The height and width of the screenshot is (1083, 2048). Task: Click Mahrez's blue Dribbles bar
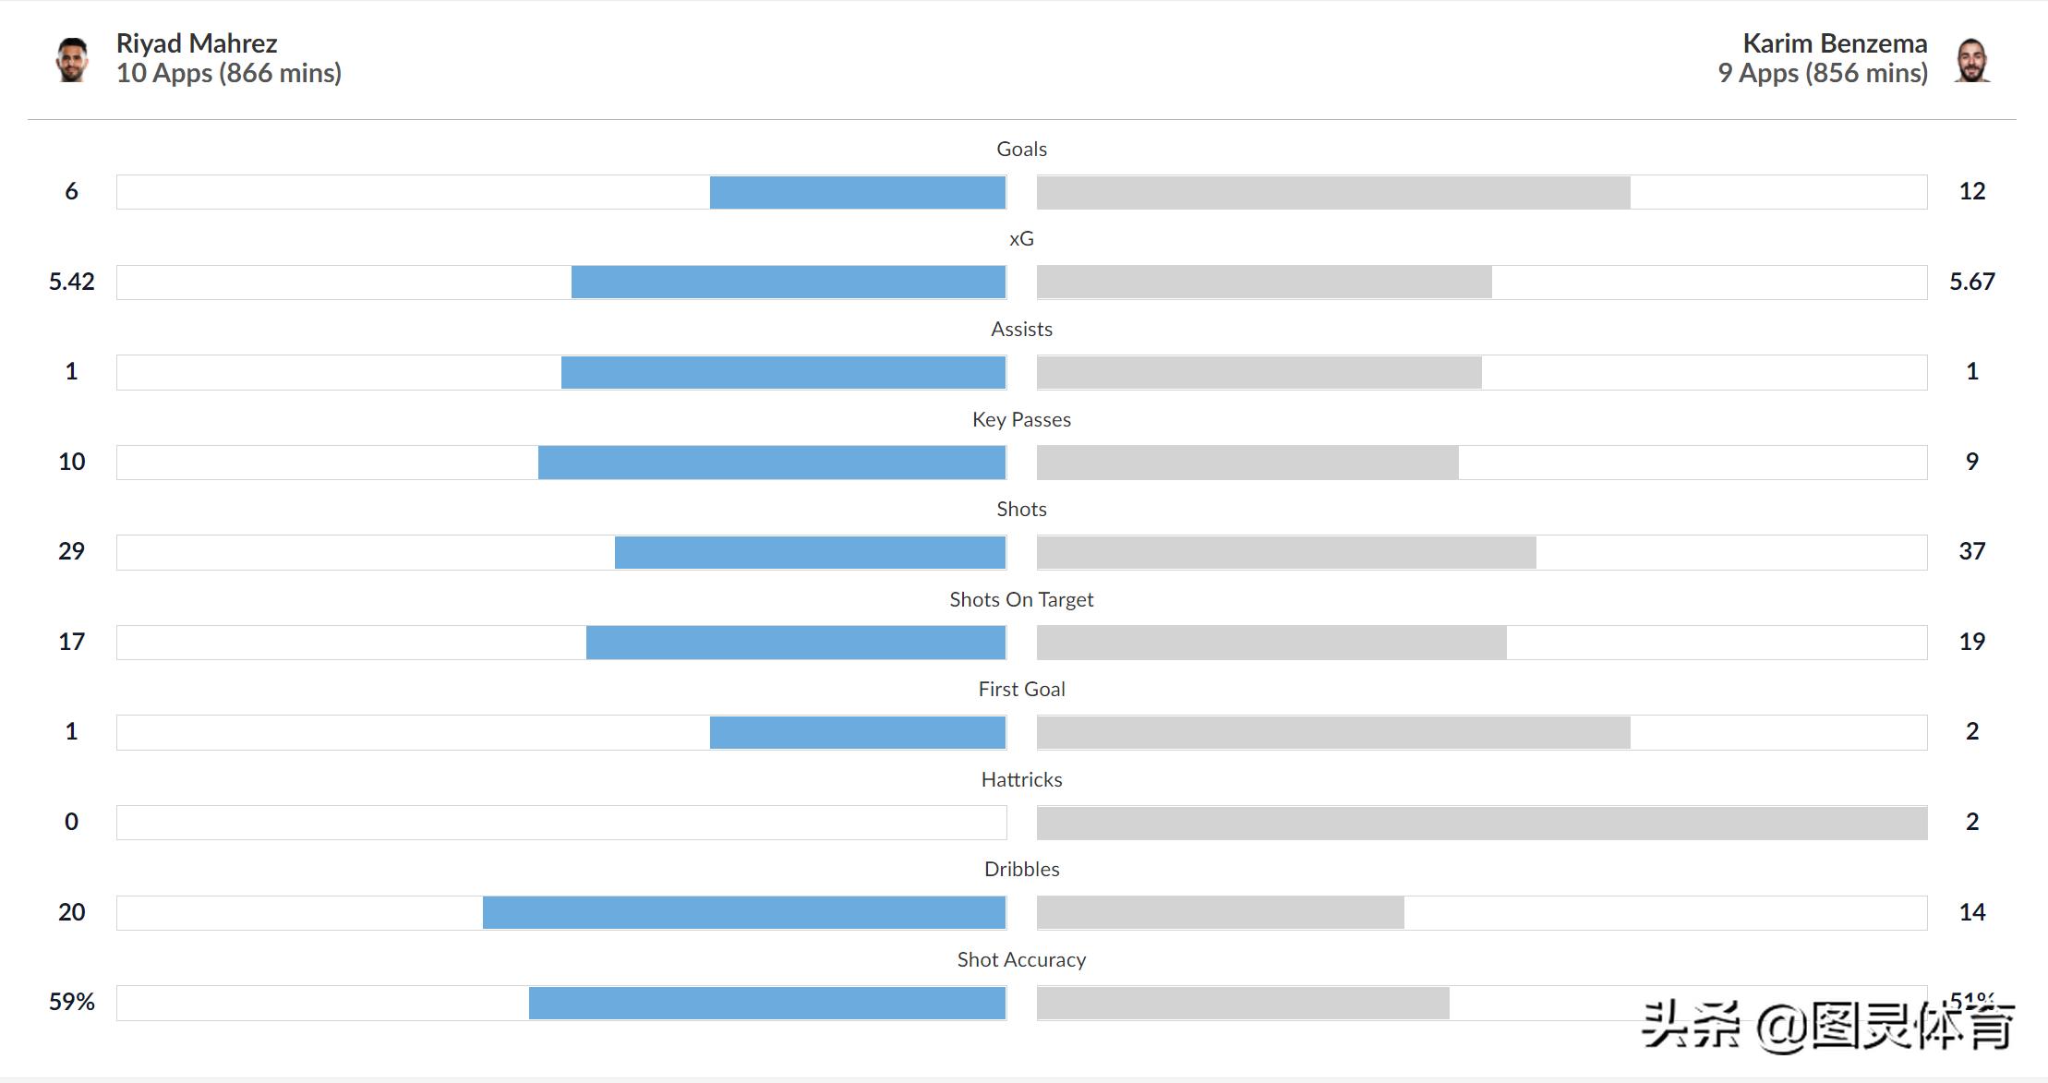[743, 912]
